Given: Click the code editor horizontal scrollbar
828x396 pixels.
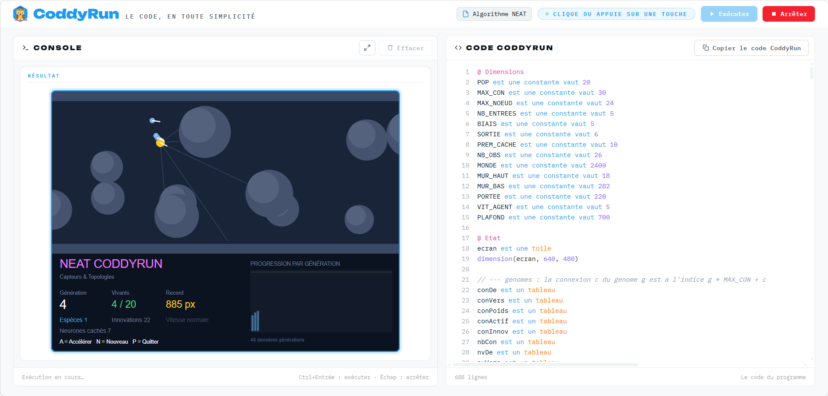Looking at the screenshot, I should 545,364.
